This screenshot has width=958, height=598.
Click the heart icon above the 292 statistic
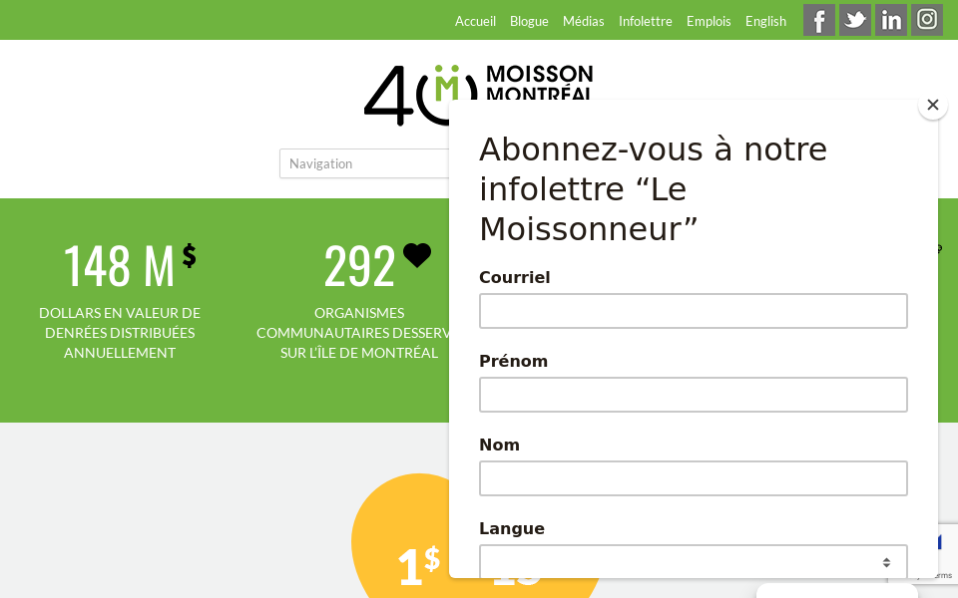(416, 255)
